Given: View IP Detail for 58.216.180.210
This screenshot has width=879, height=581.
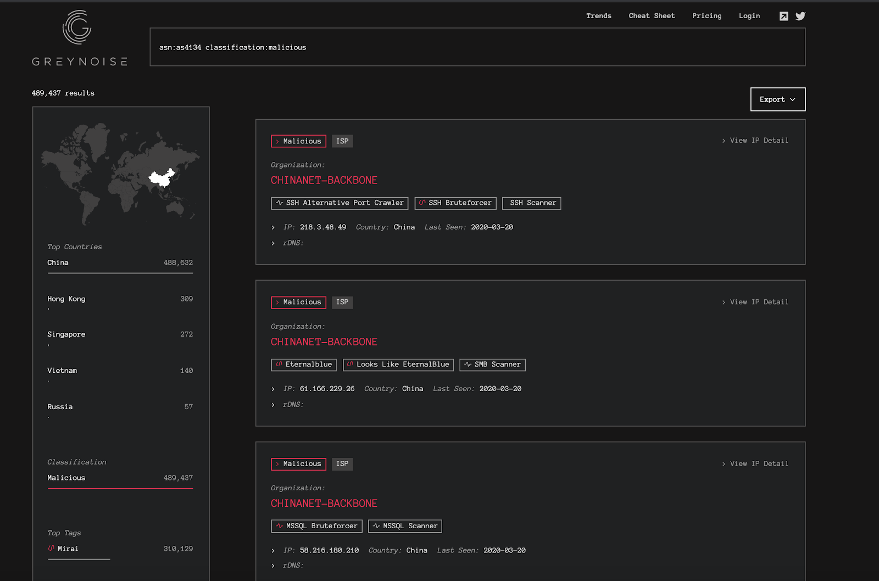Looking at the screenshot, I should (x=755, y=463).
